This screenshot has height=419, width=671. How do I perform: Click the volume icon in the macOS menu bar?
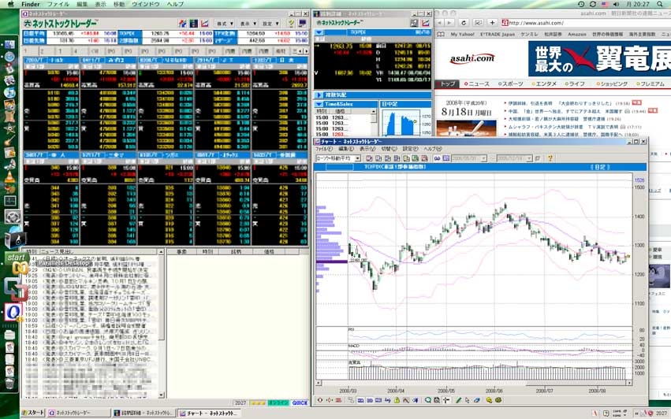[x=617, y=4]
